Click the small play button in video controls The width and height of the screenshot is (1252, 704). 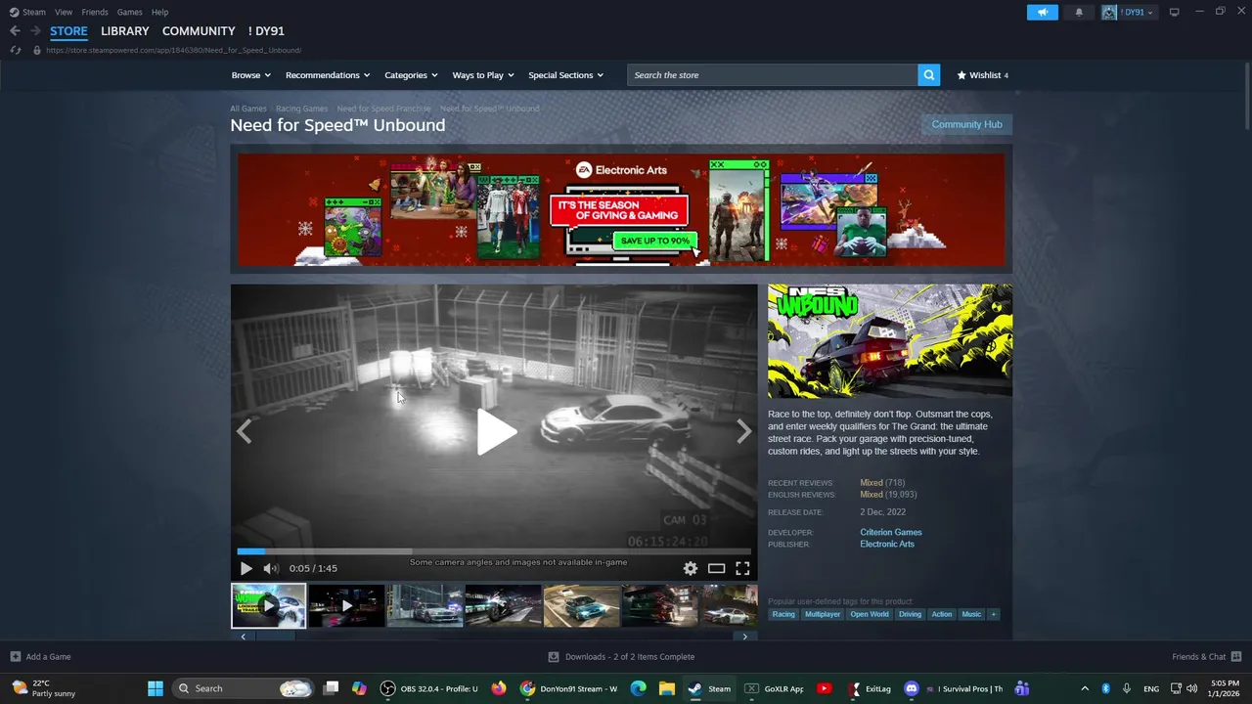pos(246,568)
